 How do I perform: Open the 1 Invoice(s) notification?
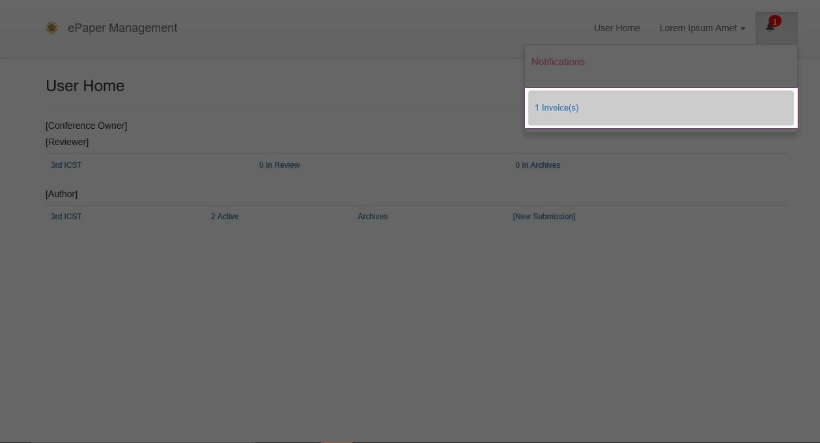557,108
